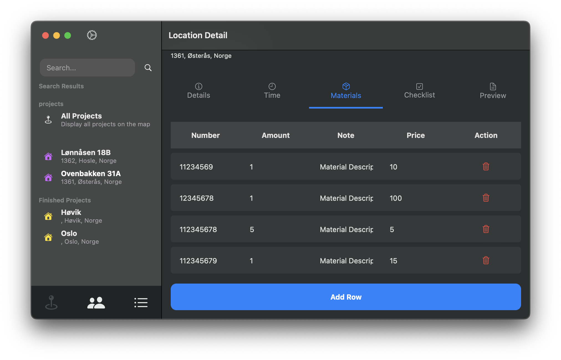Click material number 112345678
The width and height of the screenshot is (561, 360).
[198, 229]
